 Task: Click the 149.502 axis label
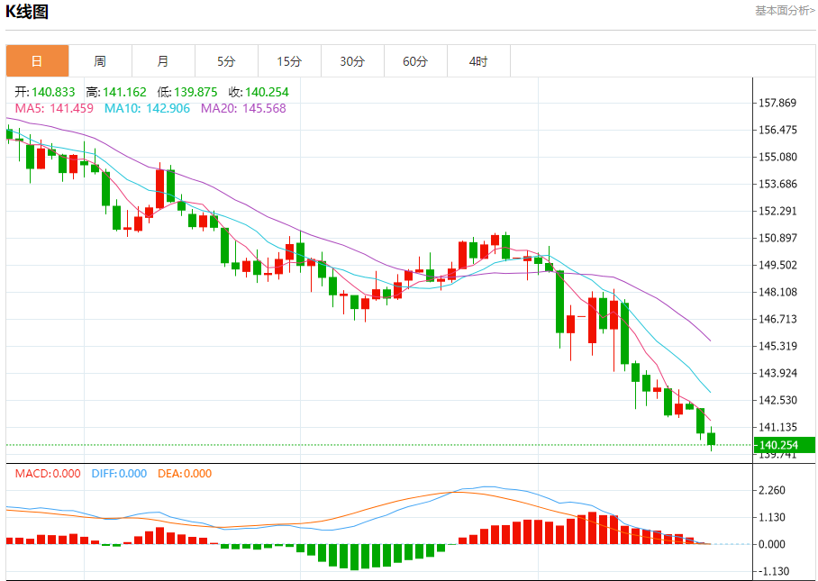[x=777, y=265]
